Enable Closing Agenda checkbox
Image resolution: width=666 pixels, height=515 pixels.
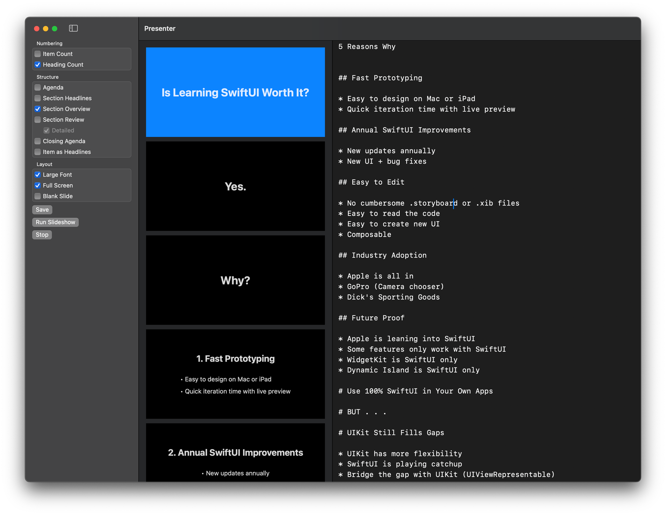tap(38, 141)
